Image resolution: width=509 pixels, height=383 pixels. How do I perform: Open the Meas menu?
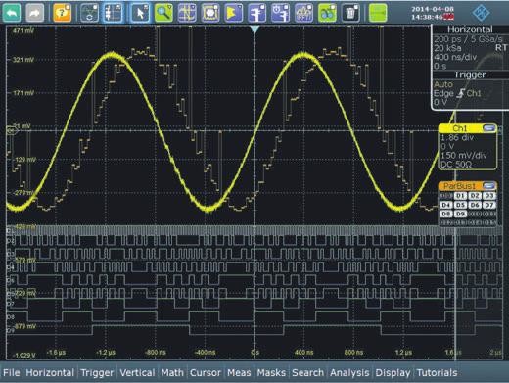tap(239, 372)
